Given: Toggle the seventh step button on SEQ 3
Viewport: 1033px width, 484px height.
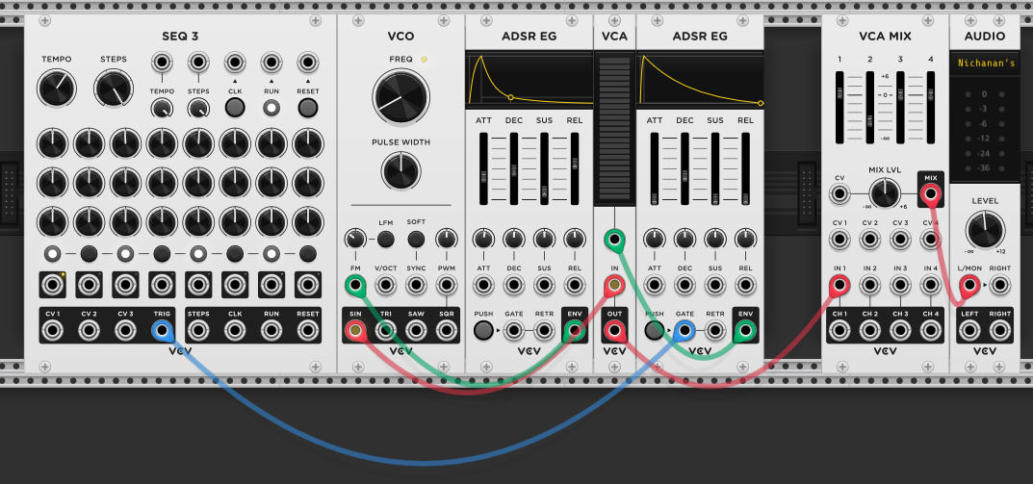Looking at the screenshot, I should tap(271, 253).
